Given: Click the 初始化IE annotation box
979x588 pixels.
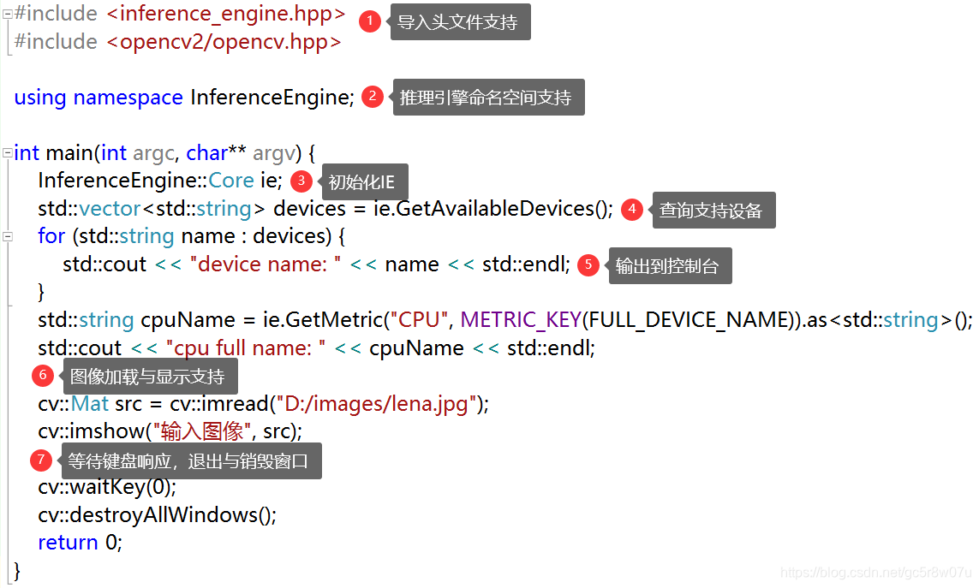Looking at the screenshot, I should click(x=363, y=181).
